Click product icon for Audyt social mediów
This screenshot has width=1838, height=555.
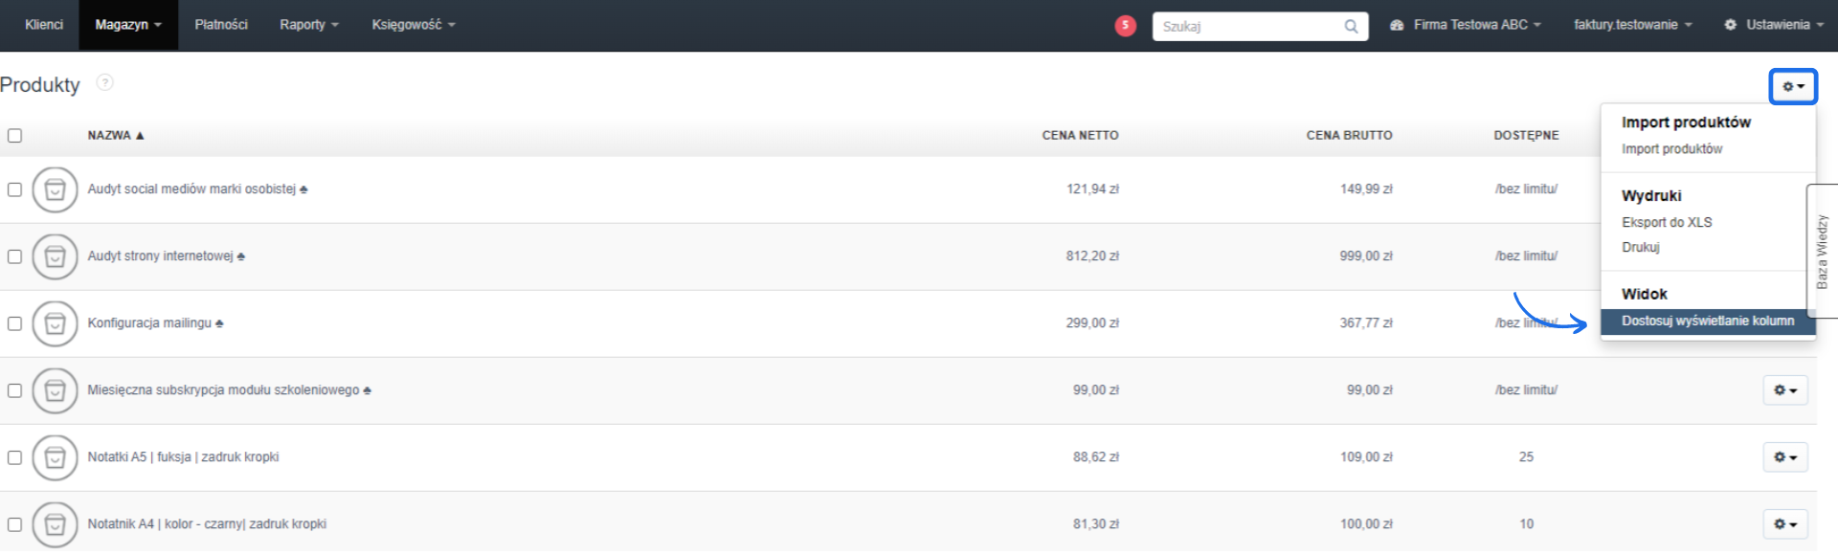click(x=55, y=189)
